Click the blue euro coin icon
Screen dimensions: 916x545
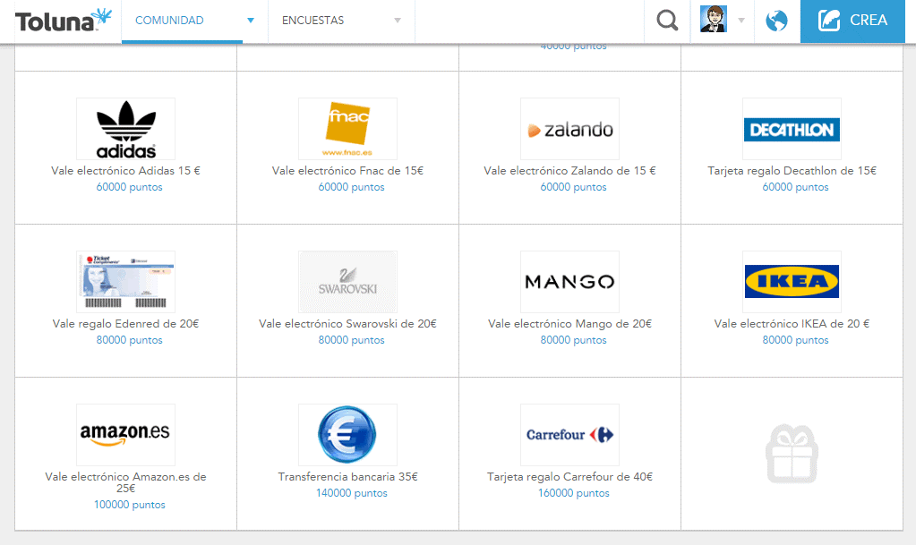tap(347, 435)
